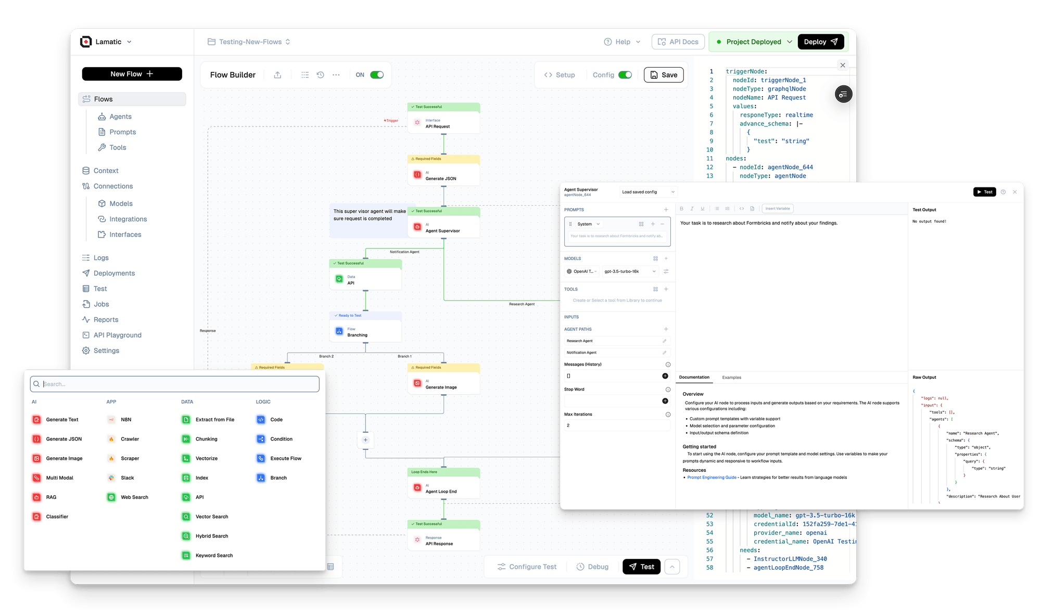Choose the Crawler node icon
The height and width of the screenshot is (613, 1041).
(111, 439)
